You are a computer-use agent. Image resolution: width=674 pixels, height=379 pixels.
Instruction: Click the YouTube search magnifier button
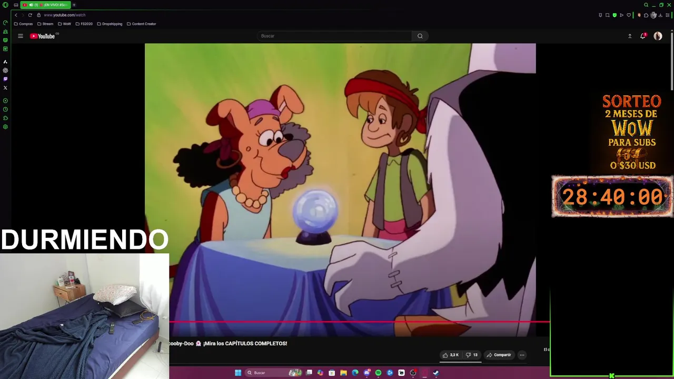[x=420, y=36]
